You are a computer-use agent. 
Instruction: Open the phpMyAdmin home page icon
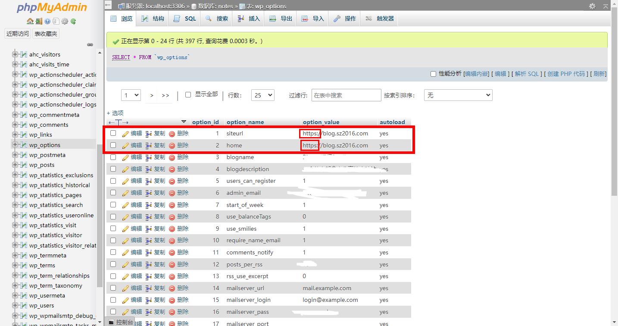click(30, 21)
